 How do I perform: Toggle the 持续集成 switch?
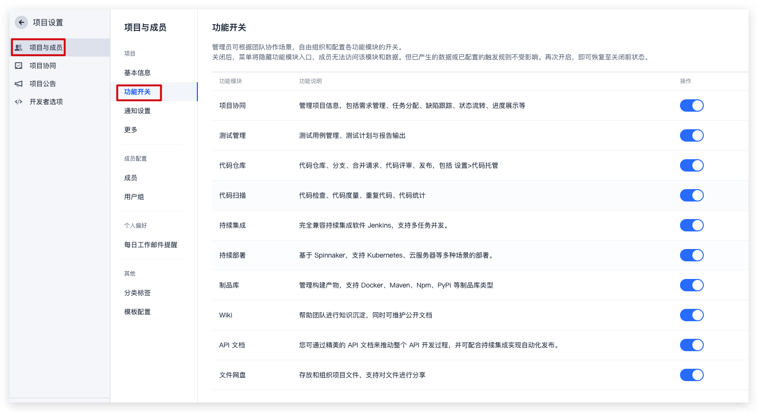click(691, 225)
